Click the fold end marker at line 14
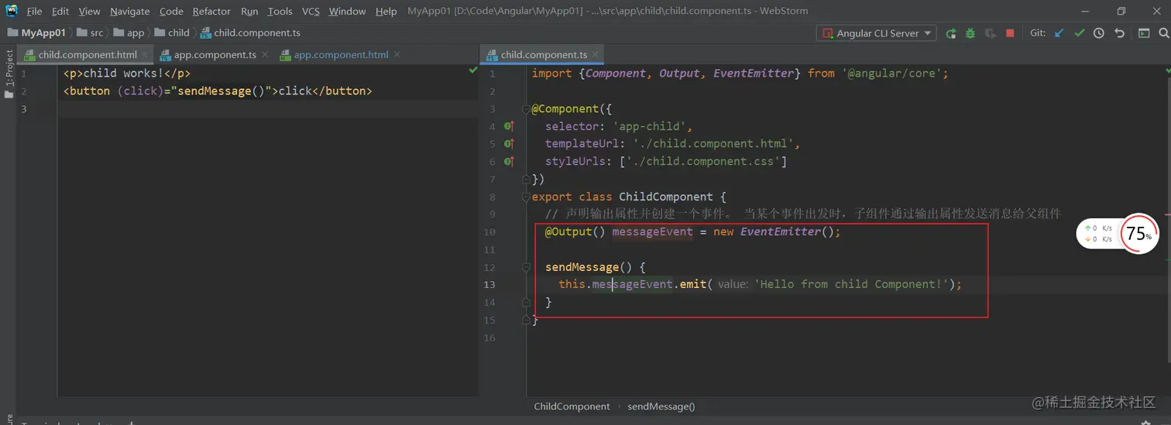This screenshot has height=425, width=1171. click(x=527, y=302)
